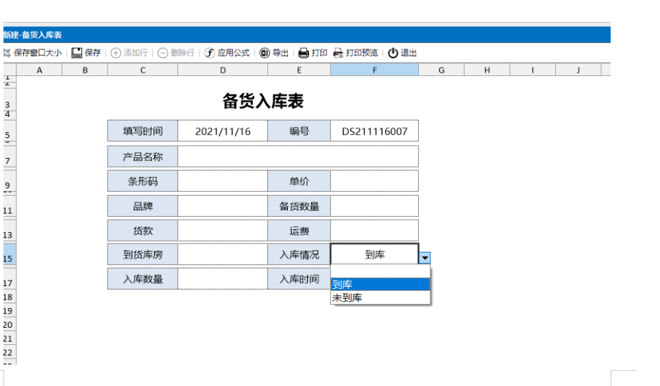Click the 添加行 plus icon
Screen dimensions: 660x386
[116, 53]
